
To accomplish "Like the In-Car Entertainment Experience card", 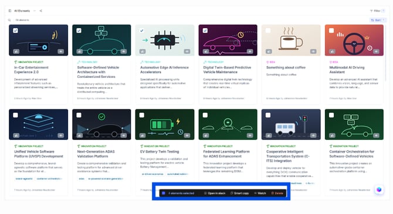I will [16, 51].
